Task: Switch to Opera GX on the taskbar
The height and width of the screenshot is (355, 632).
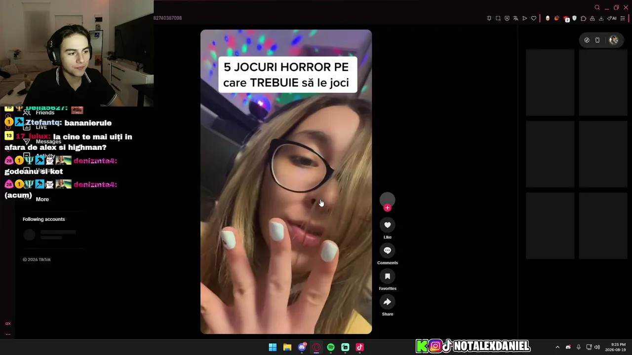Action: pyautogui.click(x=316, y=347)
